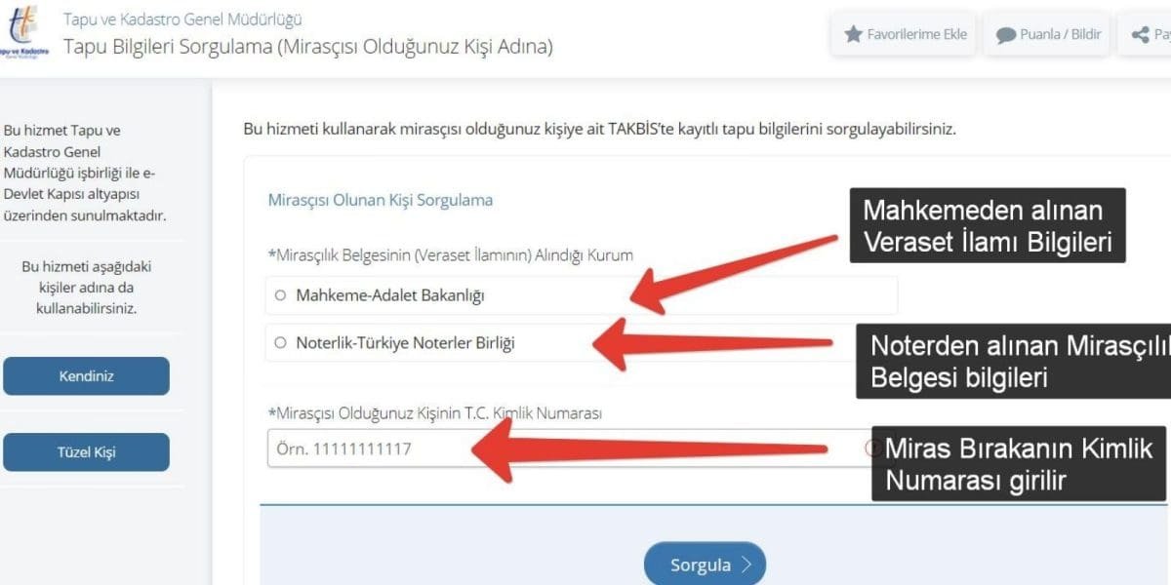Click the red arrow over the Kimlik Numarası field
Screen dimensions: 1171x585
[649, 448]
